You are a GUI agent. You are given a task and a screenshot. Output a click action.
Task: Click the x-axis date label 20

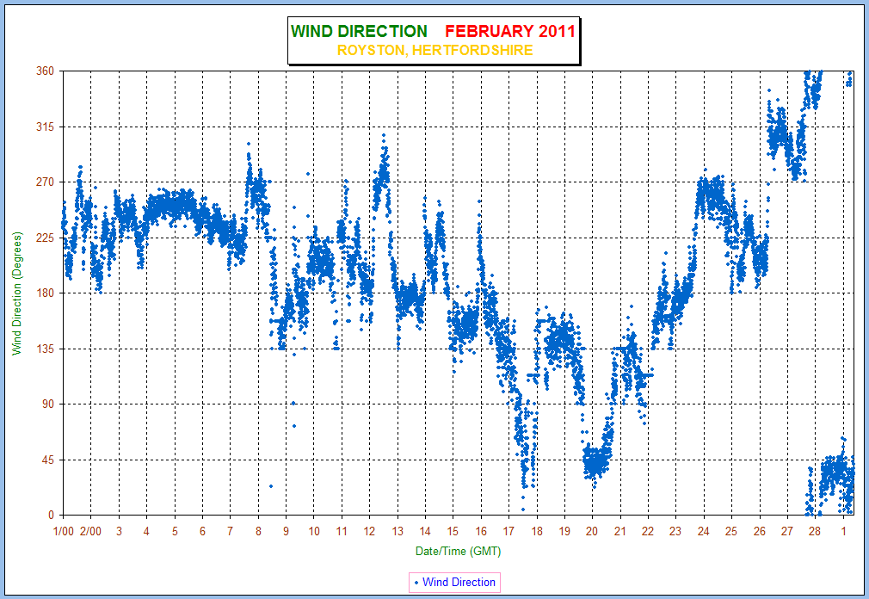tap(592, 531)
